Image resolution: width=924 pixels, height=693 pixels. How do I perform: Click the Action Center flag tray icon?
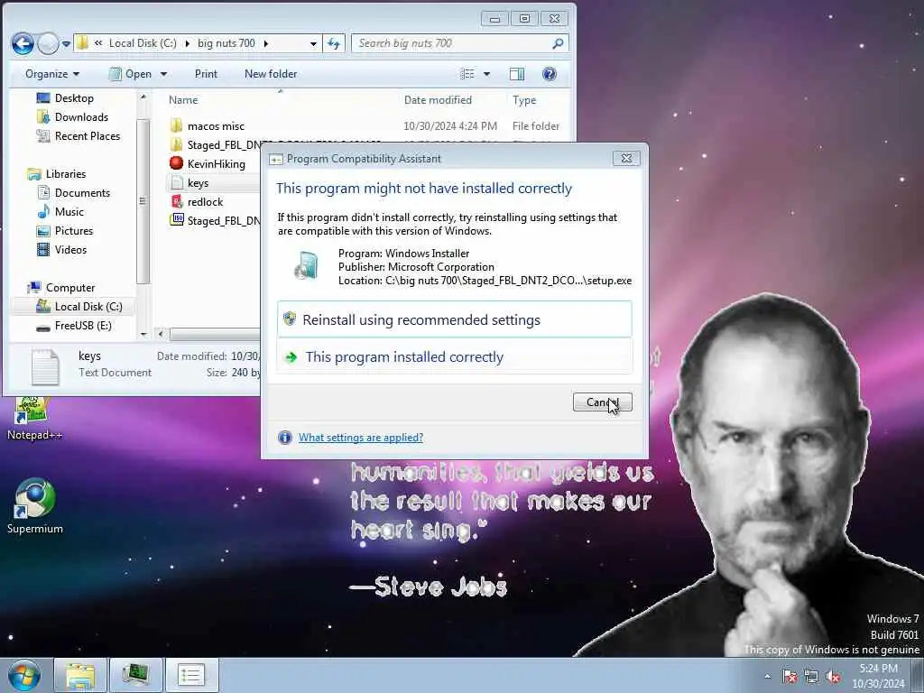(789, 677)
